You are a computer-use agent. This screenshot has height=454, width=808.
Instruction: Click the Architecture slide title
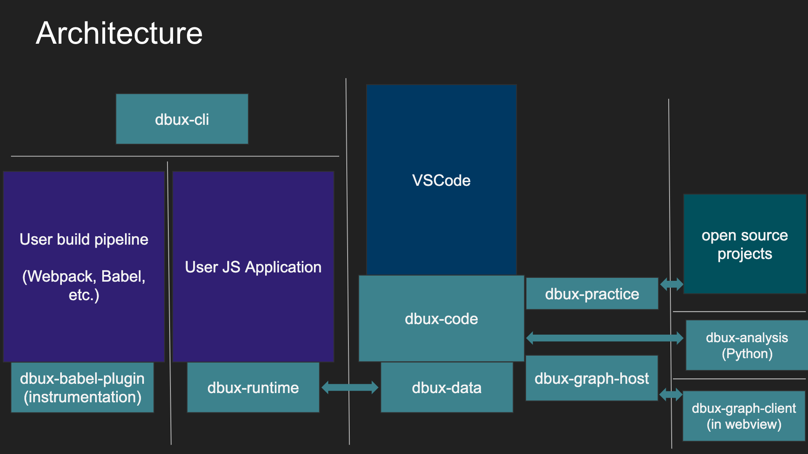pyautogui.click(x=119, y=33)
